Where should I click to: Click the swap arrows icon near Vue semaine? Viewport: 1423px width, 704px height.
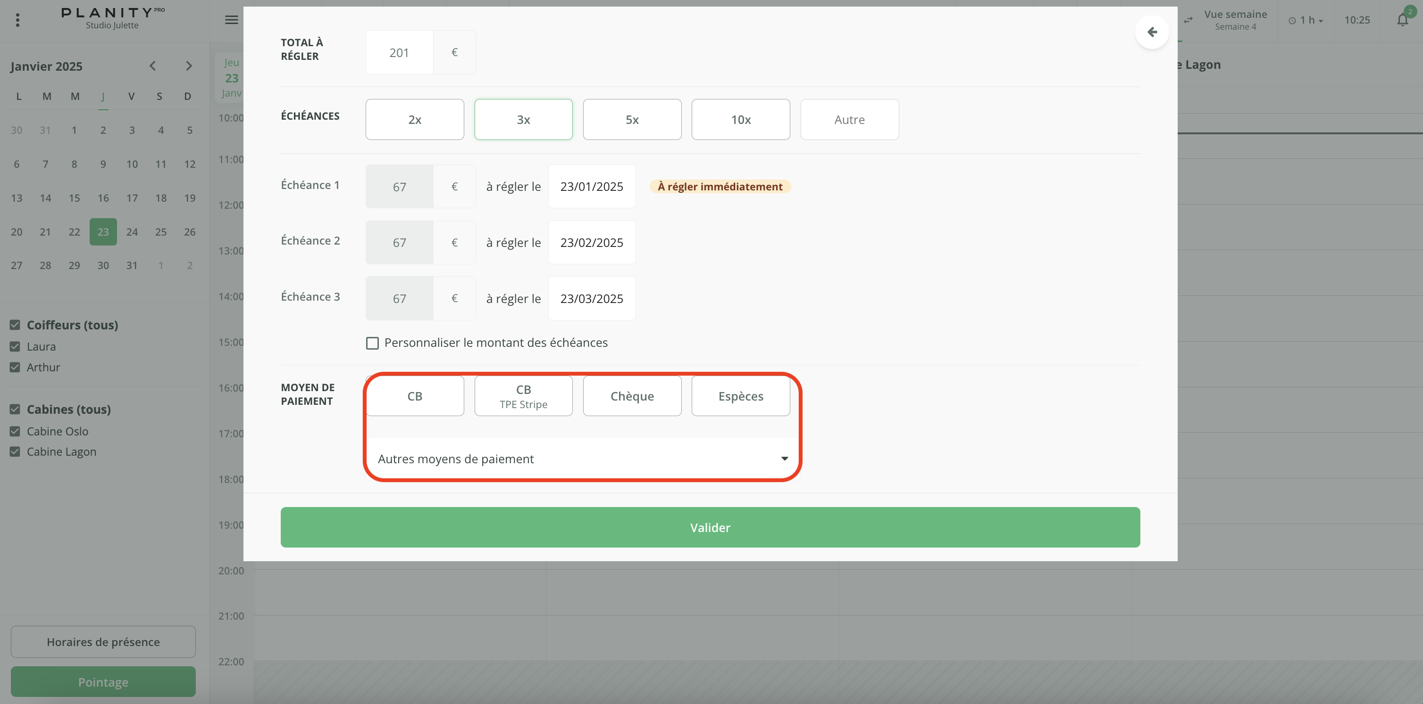[x=1188, y=20]
